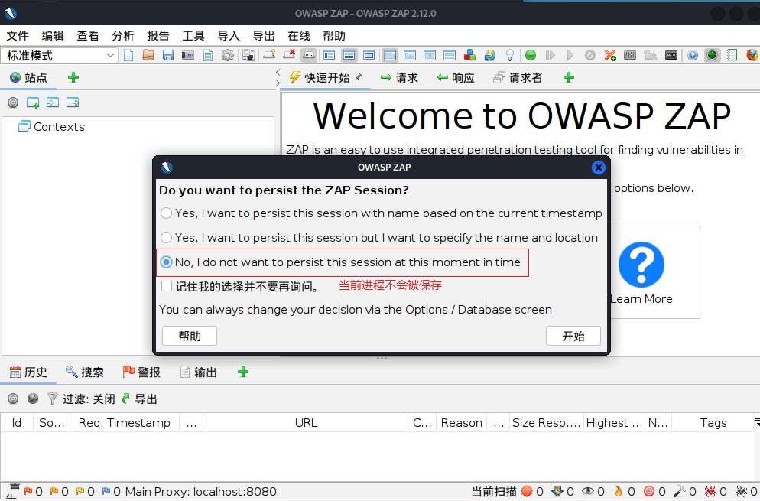Click the left collapse arrow beside 快速开始

coord(278,72)
